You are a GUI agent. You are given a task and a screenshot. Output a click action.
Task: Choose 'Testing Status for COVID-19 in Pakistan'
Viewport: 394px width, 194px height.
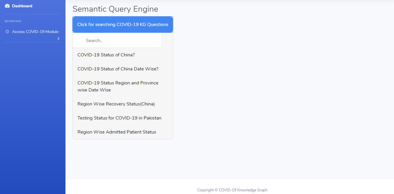(x=119, y=118)
